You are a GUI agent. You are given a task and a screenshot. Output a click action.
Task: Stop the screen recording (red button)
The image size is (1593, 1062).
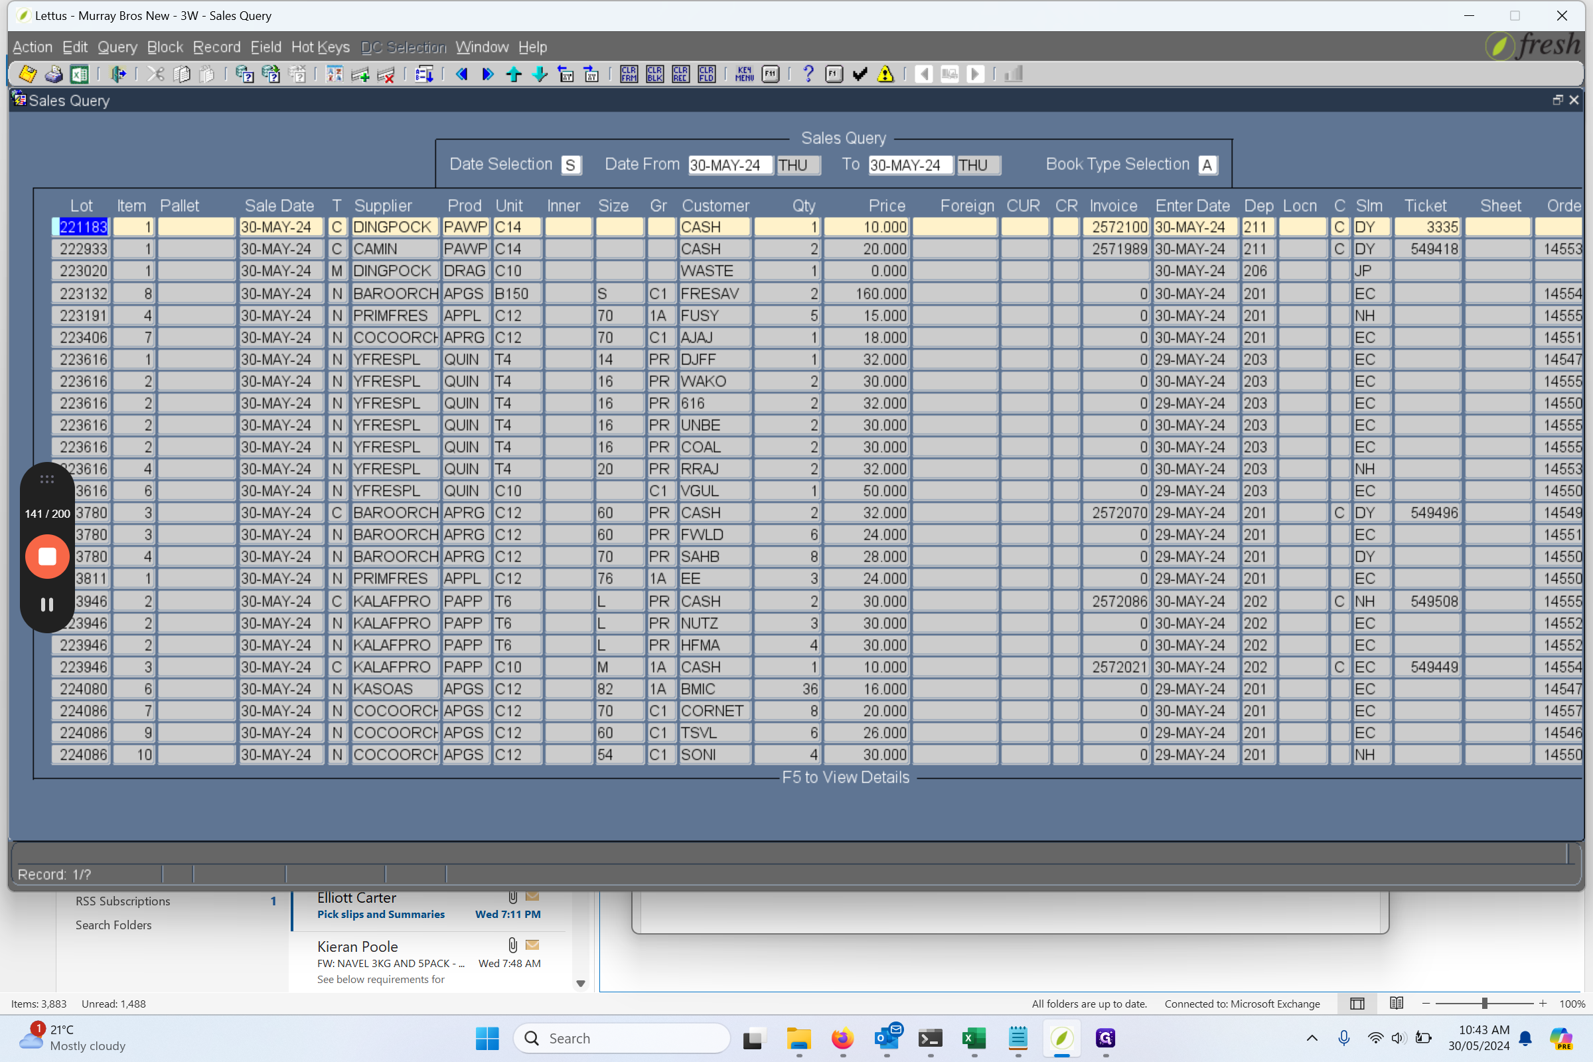point(47,557)
